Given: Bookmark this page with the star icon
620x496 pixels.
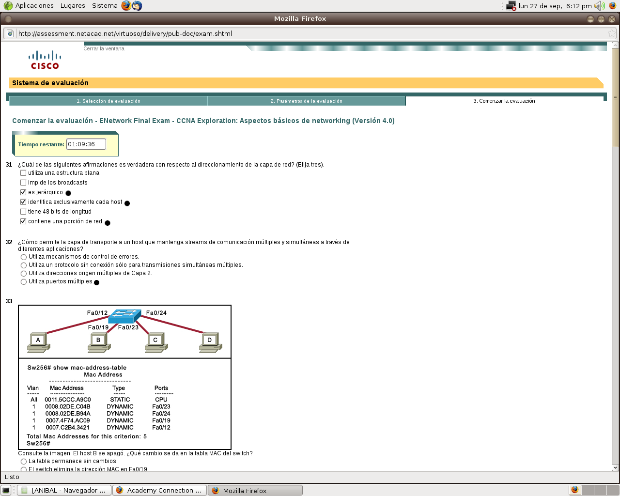Looking at the screenshot, I should (612, 33).
